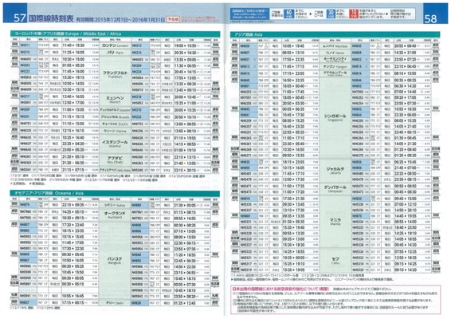Image resolution: width=451 pixels, height=319 pixels.
Task: Select flight number NH7960
Action: [25, 212]
